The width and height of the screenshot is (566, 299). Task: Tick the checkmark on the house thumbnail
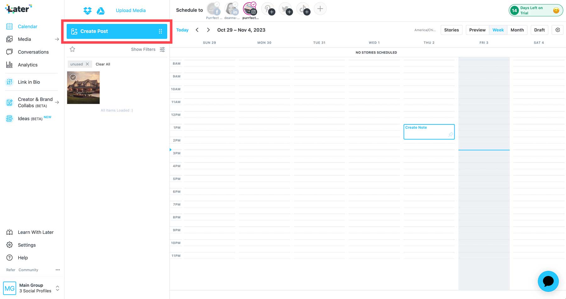click(73, 77)
